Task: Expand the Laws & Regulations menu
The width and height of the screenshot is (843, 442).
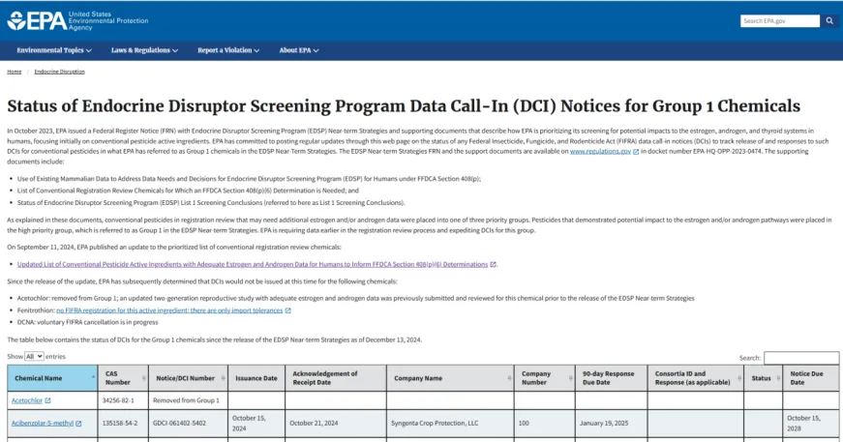Action: pos(145,50)
